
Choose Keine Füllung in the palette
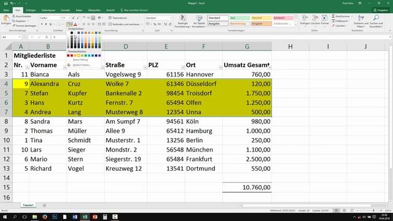(80, 60)
